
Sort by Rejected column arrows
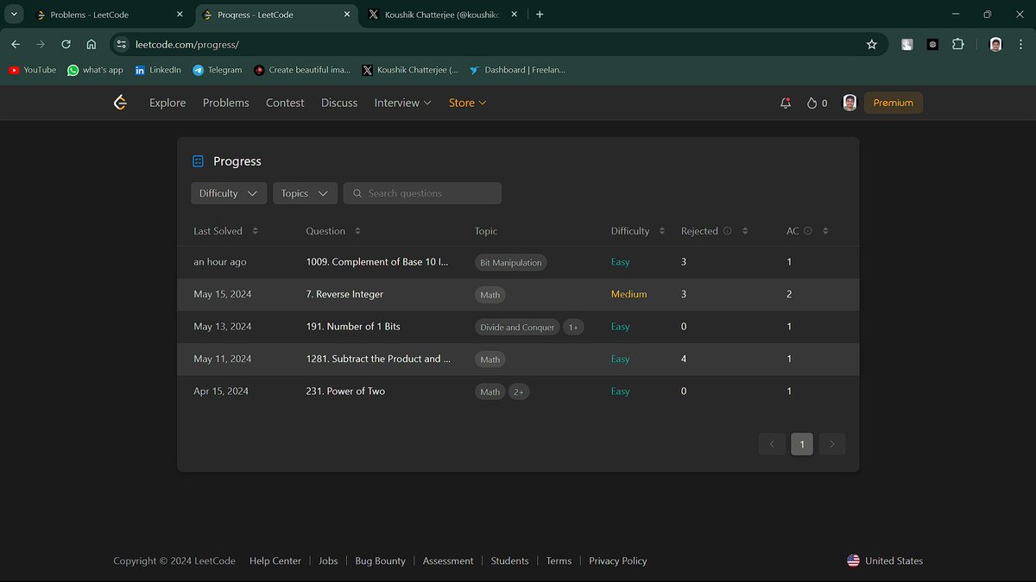tap(745, 231)
